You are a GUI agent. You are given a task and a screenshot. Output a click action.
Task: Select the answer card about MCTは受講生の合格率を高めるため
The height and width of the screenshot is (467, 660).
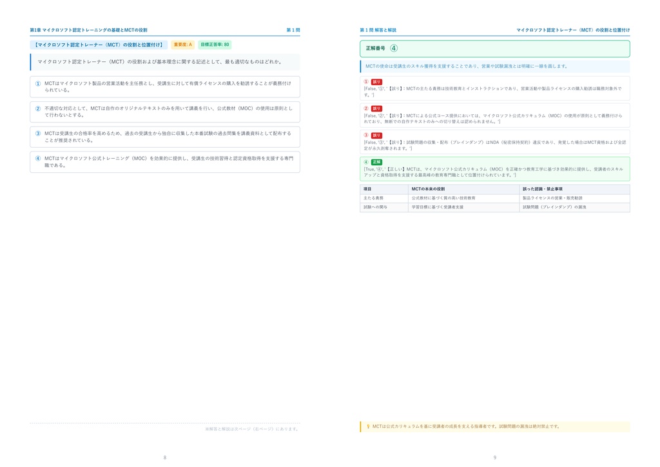pos(165,137)
